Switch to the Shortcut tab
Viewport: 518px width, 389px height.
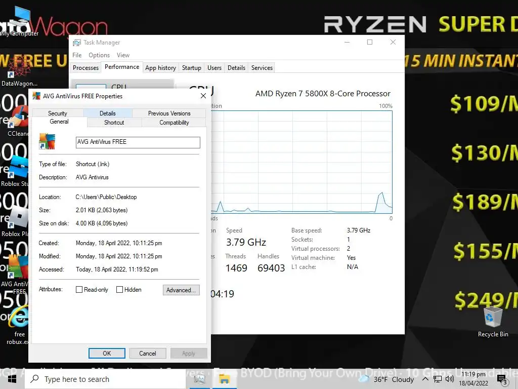tap(114, 123)
